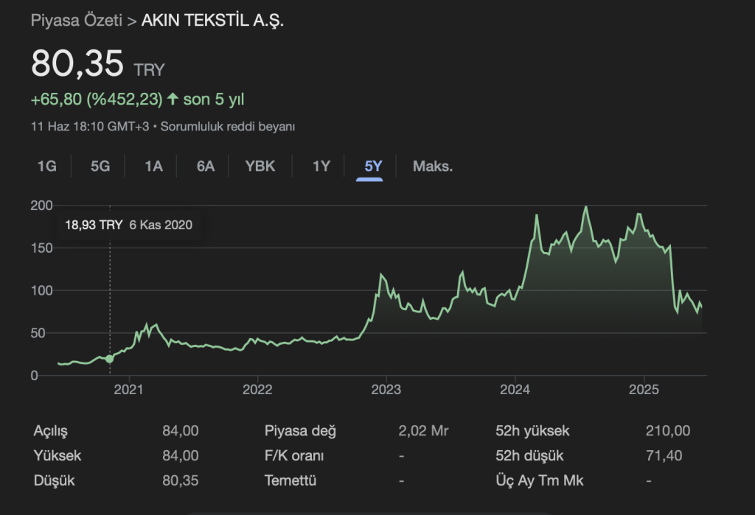
Task: Click the 2023 label on chart axis
Action: pos(387,390)
